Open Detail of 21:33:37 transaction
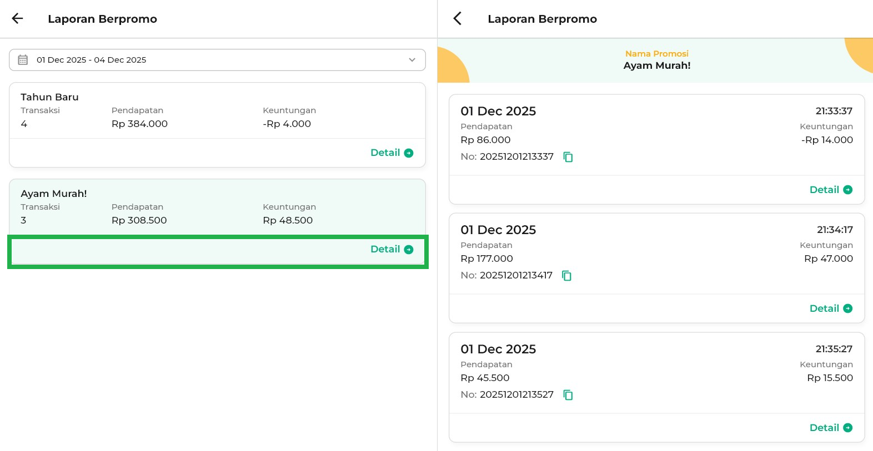 pos(825,190)
